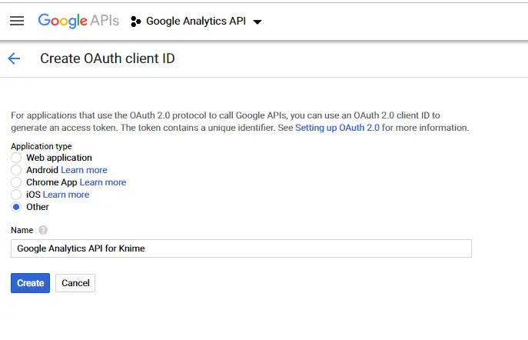528x340 pixels.
Task: Click the help question mark next to Name
Action: tap(43, 230)
